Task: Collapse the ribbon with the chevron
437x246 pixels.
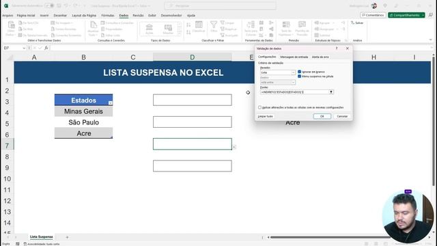Action: [431, 40]
